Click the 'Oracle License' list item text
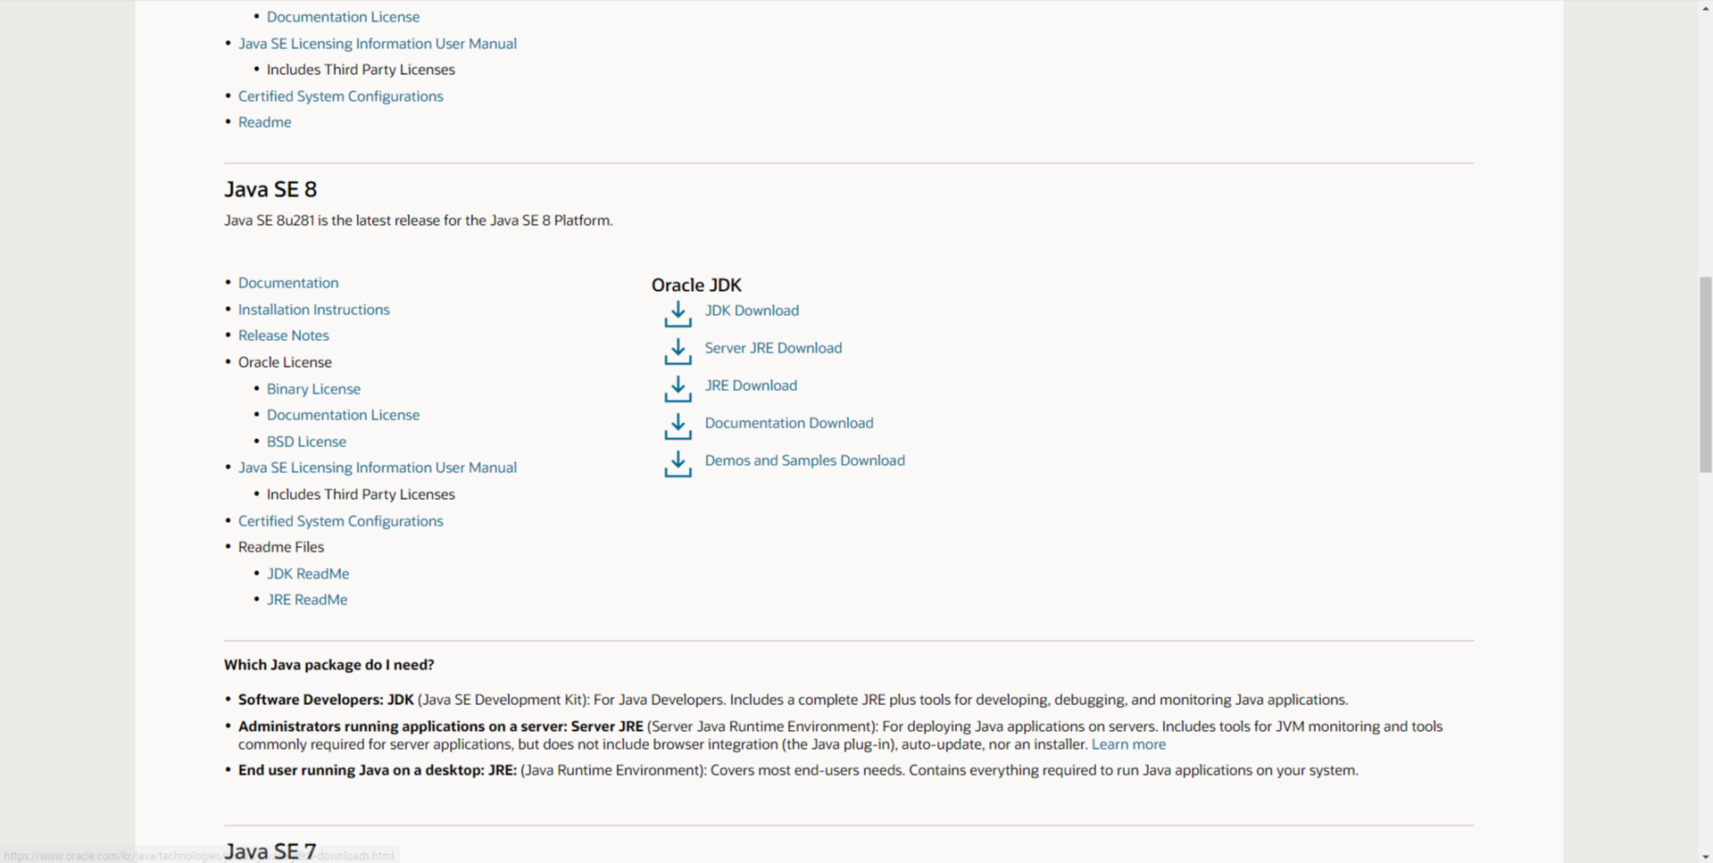 (285, 362)
